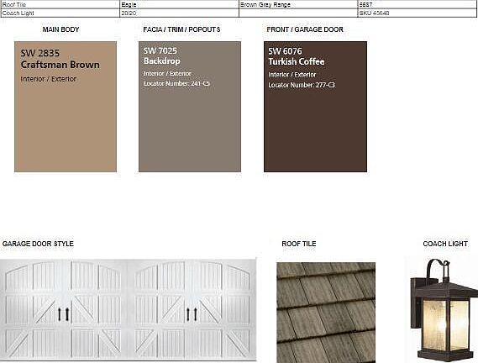
Task: Click the right garage door panel image
Action: tap(192, 309)
